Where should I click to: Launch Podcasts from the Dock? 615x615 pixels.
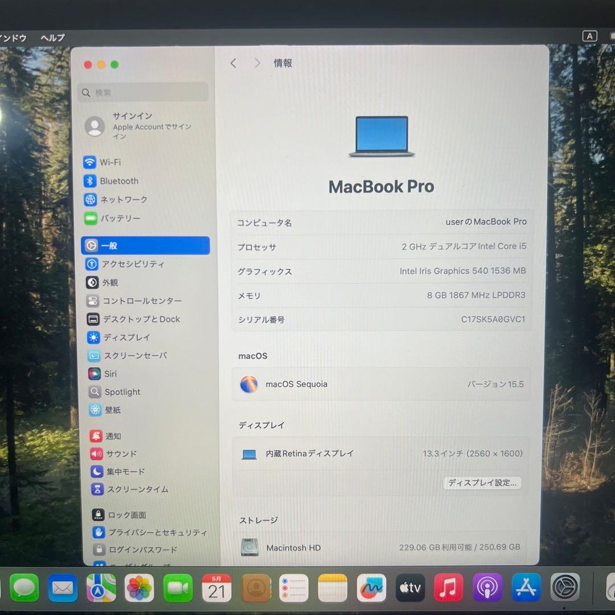(487, 588)
